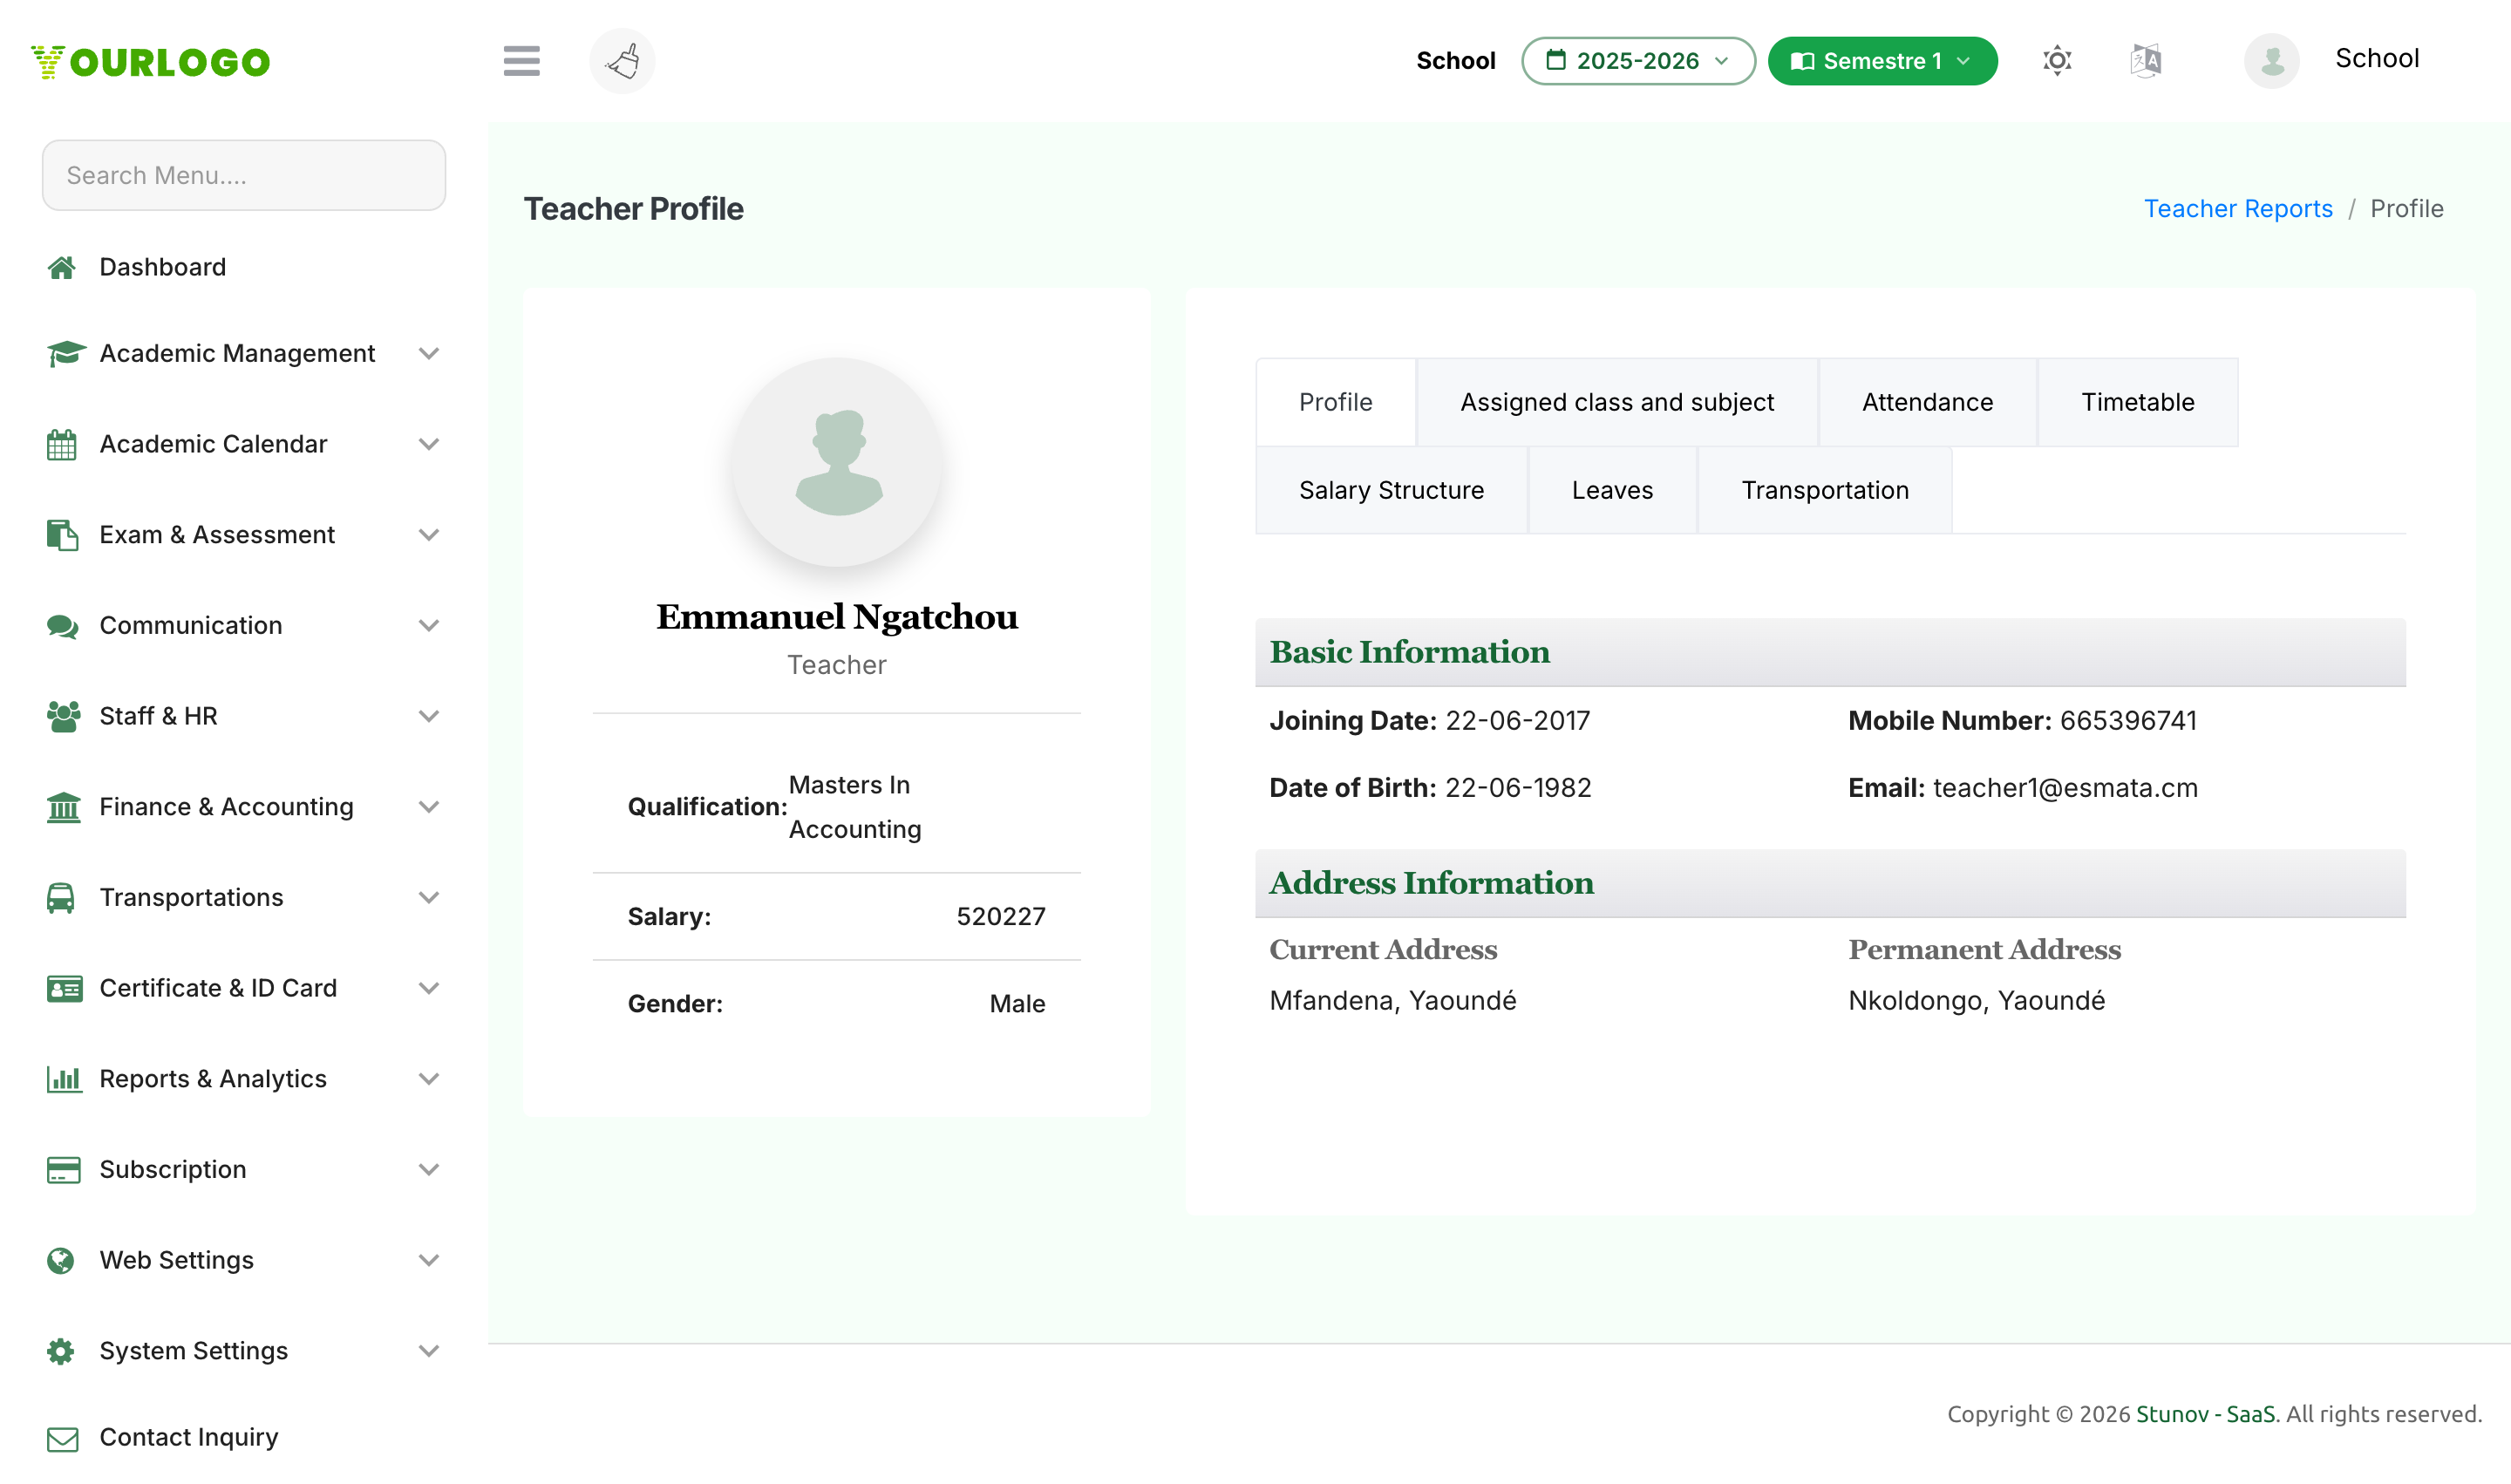Click the hamburger menu icon
2511x1484 pixels.
click(521, 61)
